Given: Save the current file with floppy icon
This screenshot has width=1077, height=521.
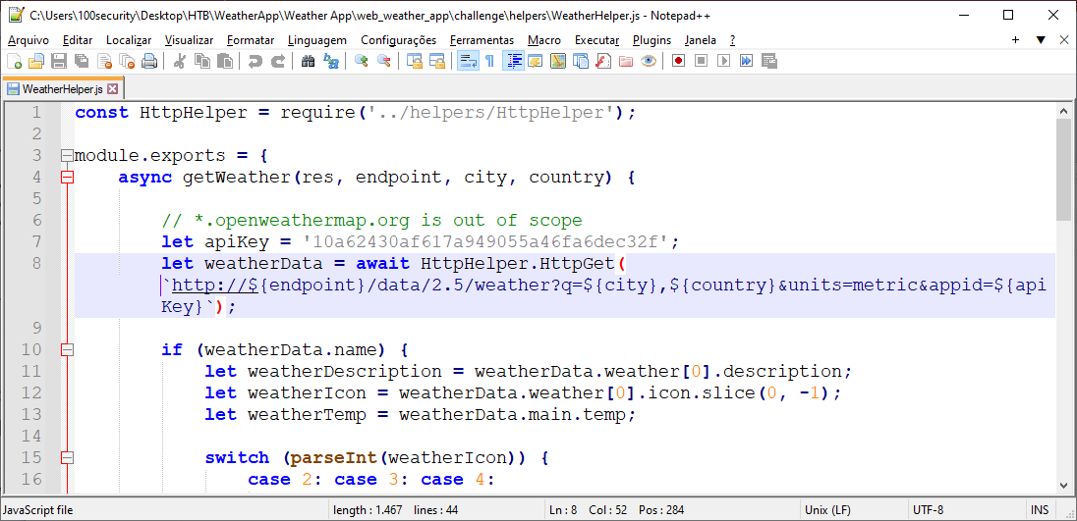Looking at the screenshot, I should click(x=58, y=61).
